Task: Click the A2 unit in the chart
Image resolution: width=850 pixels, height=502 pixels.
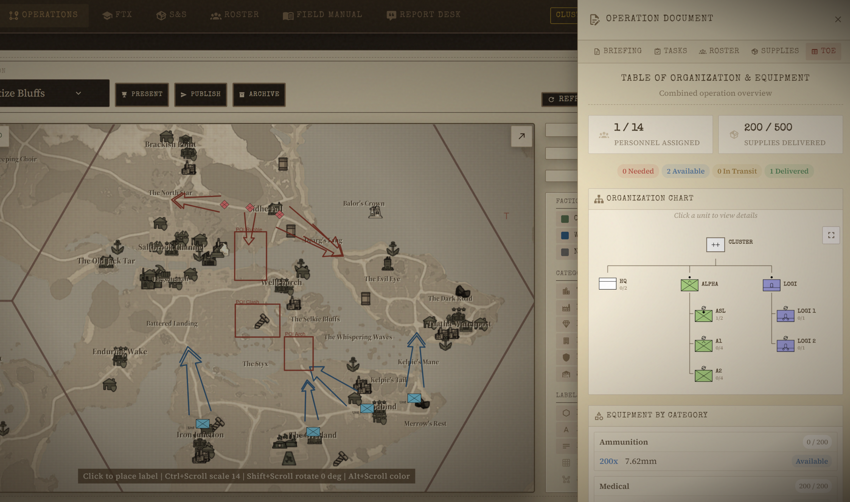Action: pos(703,376)
